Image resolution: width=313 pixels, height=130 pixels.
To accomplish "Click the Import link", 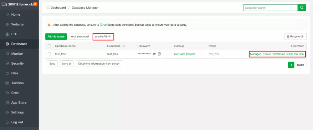I will tap(191, 54).
